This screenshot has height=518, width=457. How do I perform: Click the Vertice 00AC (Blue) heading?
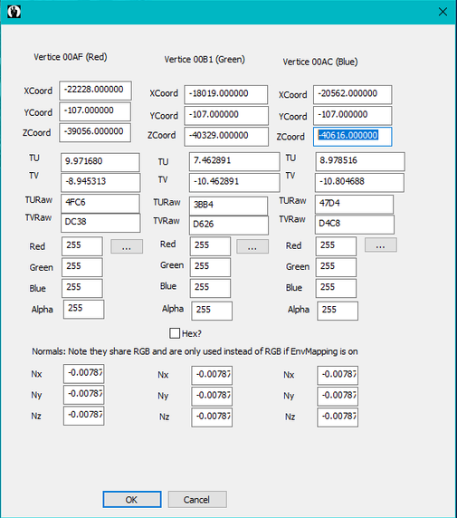(x=320, y=62)
